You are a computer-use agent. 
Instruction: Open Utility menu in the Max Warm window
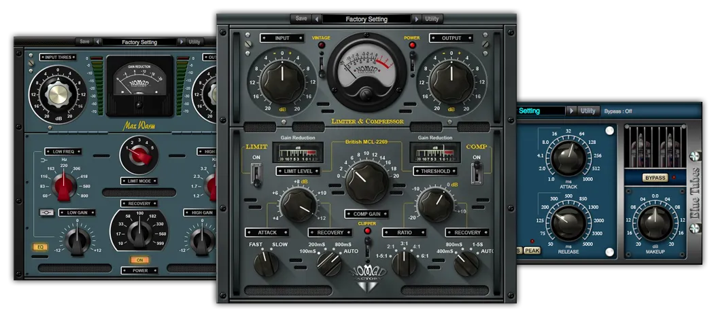[x=194, y=41]
